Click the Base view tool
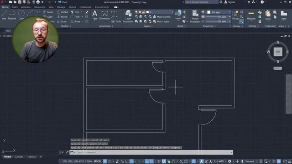292x164 pixels. coord(284,15)
